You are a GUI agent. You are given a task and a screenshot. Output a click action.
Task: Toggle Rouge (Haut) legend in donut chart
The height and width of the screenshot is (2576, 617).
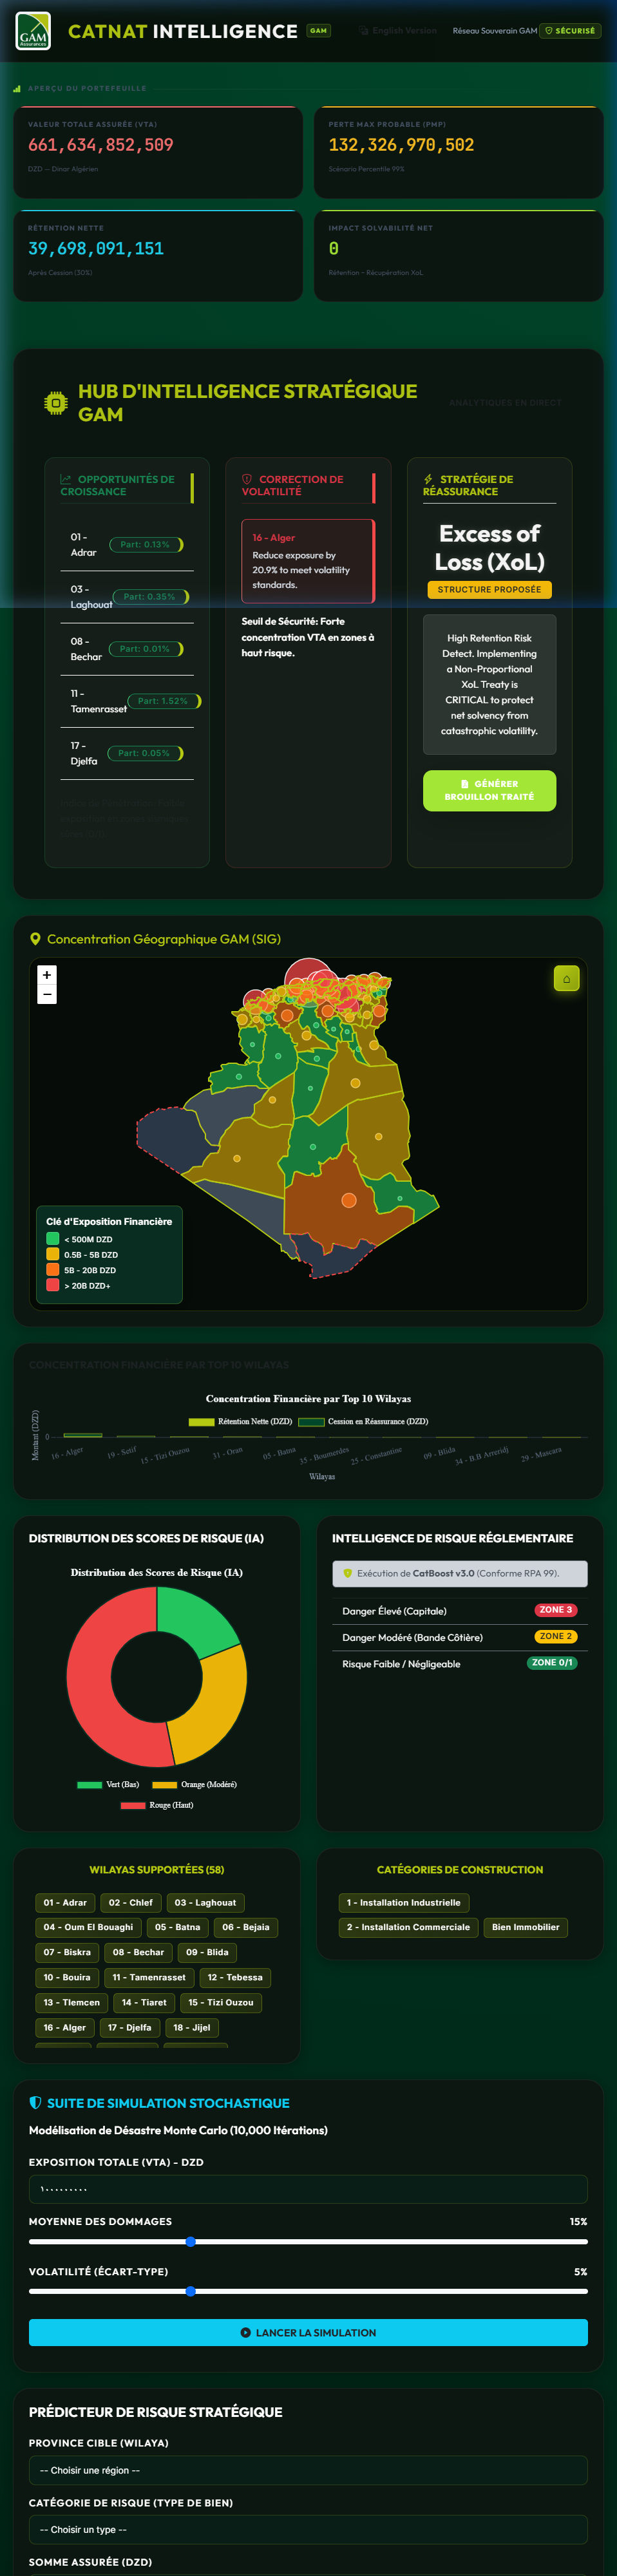tap(157, 1805)
